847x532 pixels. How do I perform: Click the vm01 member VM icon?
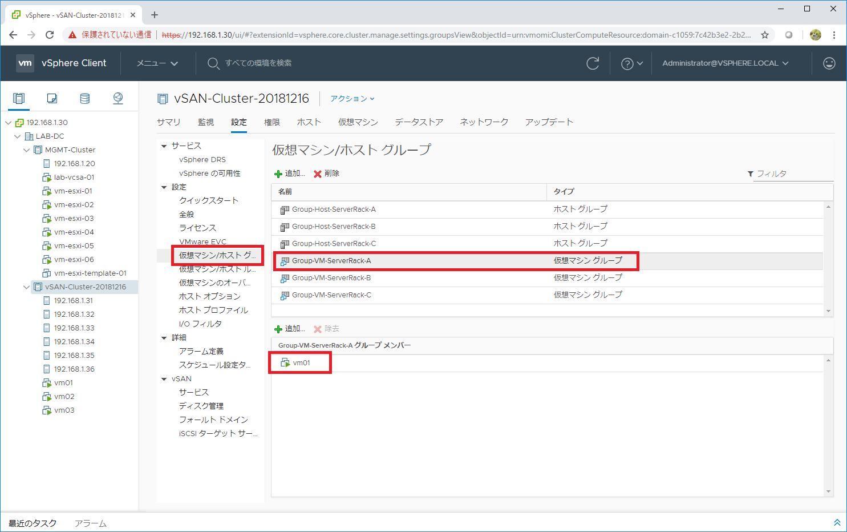pyautogui.click(x=285, y=362)
